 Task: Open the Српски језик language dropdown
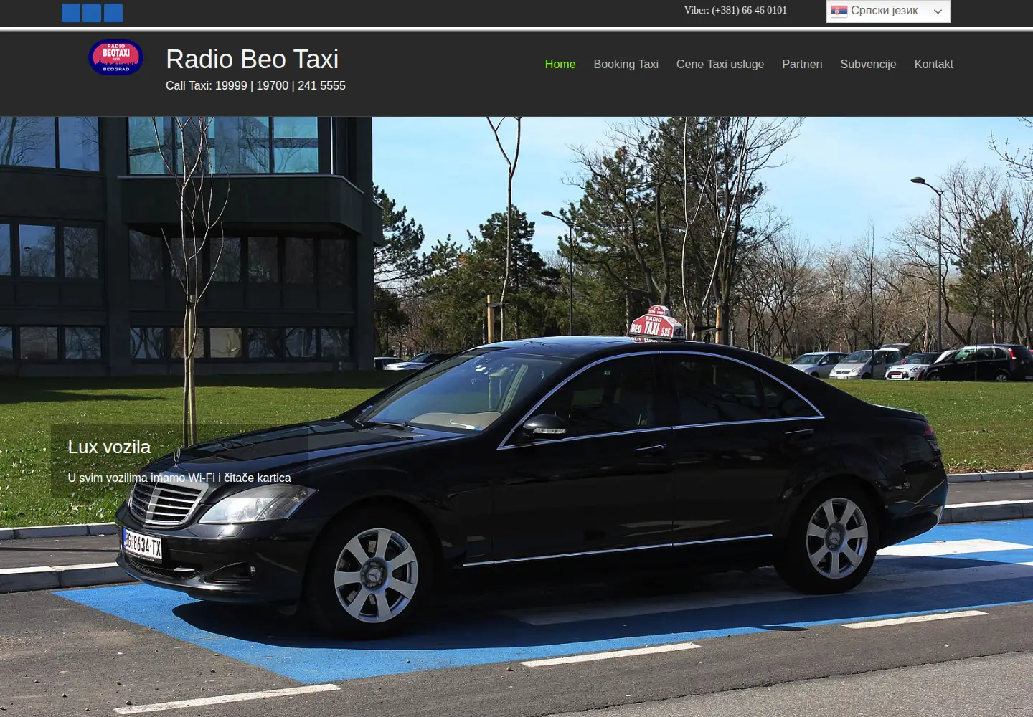[x=888, y=11]
